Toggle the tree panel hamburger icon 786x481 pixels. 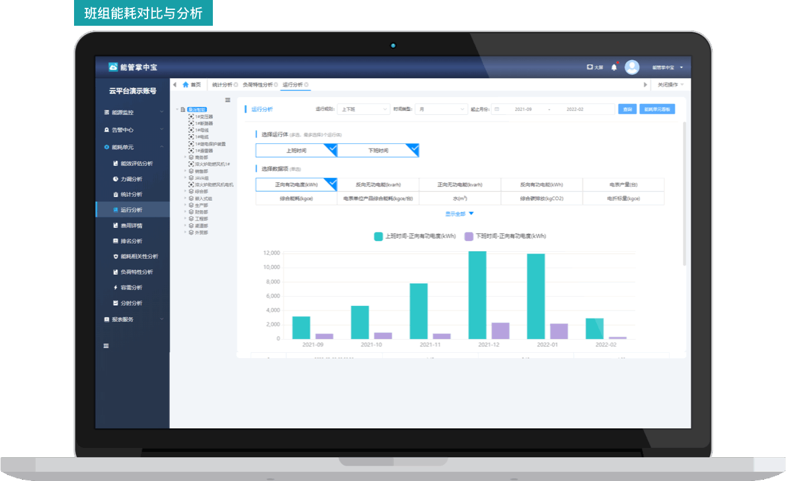227,100
